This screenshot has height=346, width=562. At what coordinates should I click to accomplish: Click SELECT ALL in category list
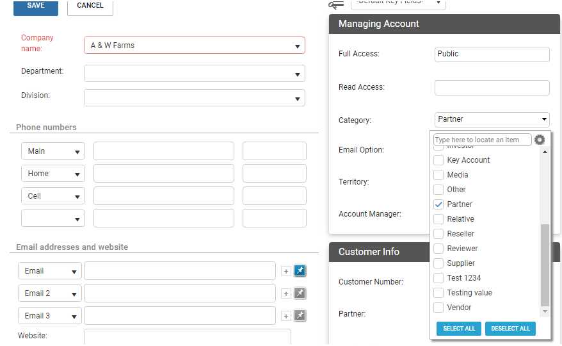[x=459, y=329]
